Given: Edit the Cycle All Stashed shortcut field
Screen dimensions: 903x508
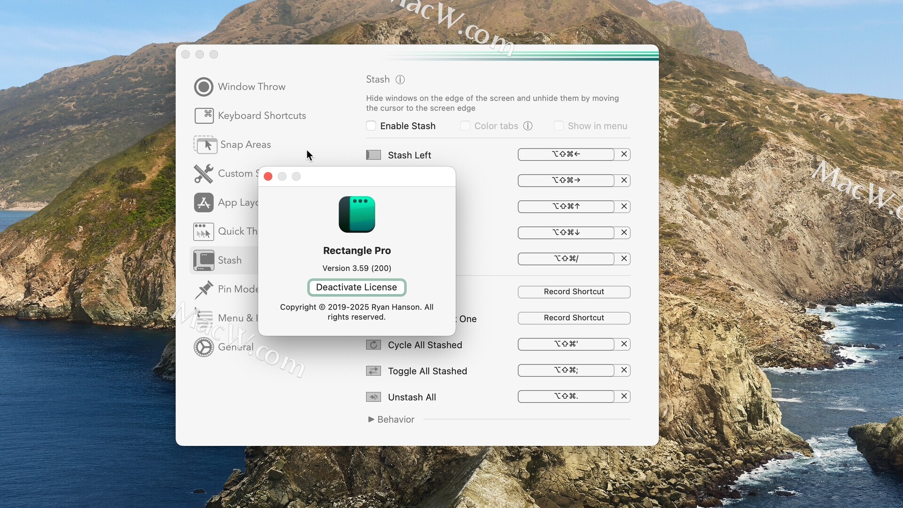Looking at the screenshot, I should [566, 344].
